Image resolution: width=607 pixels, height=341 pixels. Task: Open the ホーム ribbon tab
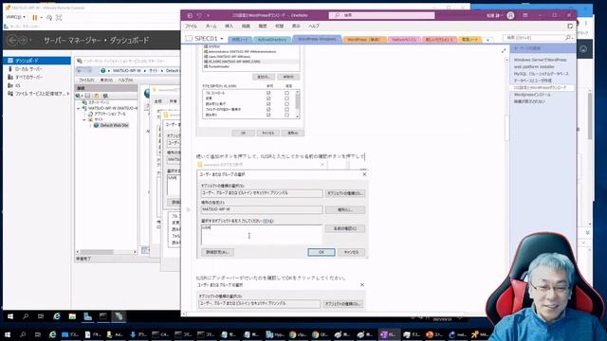pos(211,26)
